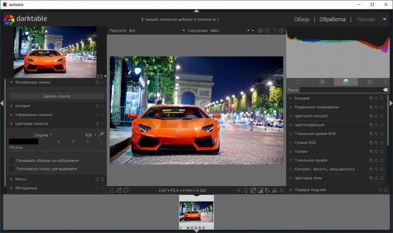
Task: Turn on the Уровни module power toggle
Action: click(x=291, y=152)
